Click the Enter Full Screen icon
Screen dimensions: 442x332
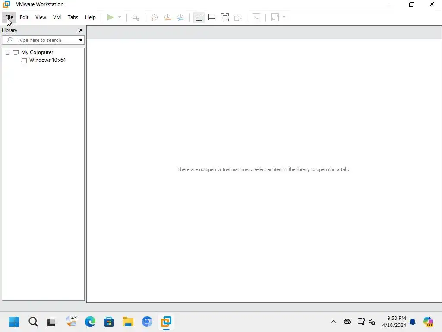(x=224, y=17)
